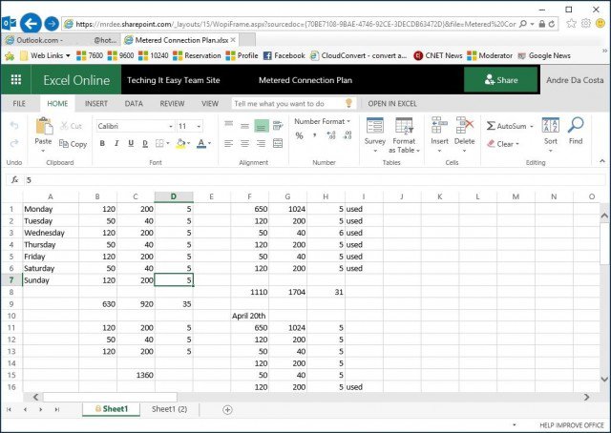Click the Sort icon
611x433 pixels.
tap(551, 126)
